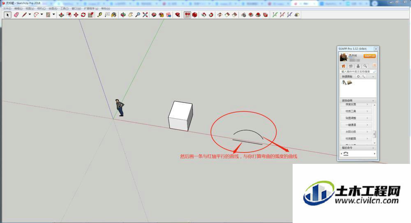Open the 相机 (Camera) menu
Image resolution: width=411 pixels, height=223 pixels.
42,9
